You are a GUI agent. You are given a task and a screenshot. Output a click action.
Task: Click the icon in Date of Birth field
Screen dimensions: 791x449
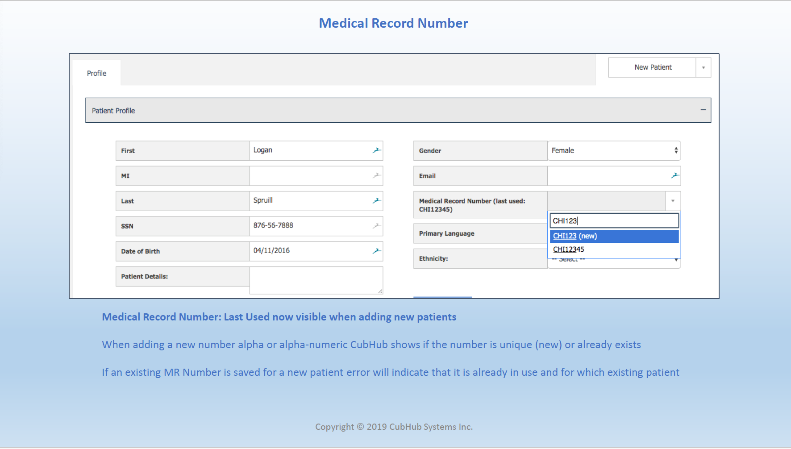click(x=377, y=251)
